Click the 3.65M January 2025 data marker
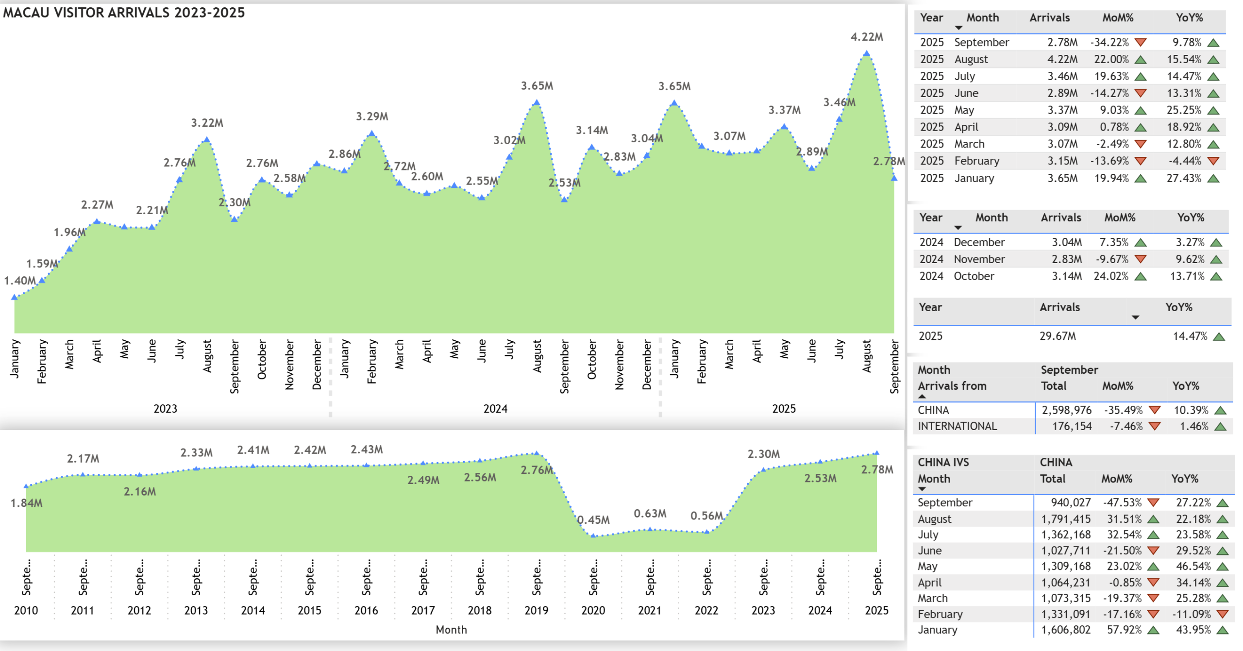The image size is (1243, 651). click(x=674, y=103)
